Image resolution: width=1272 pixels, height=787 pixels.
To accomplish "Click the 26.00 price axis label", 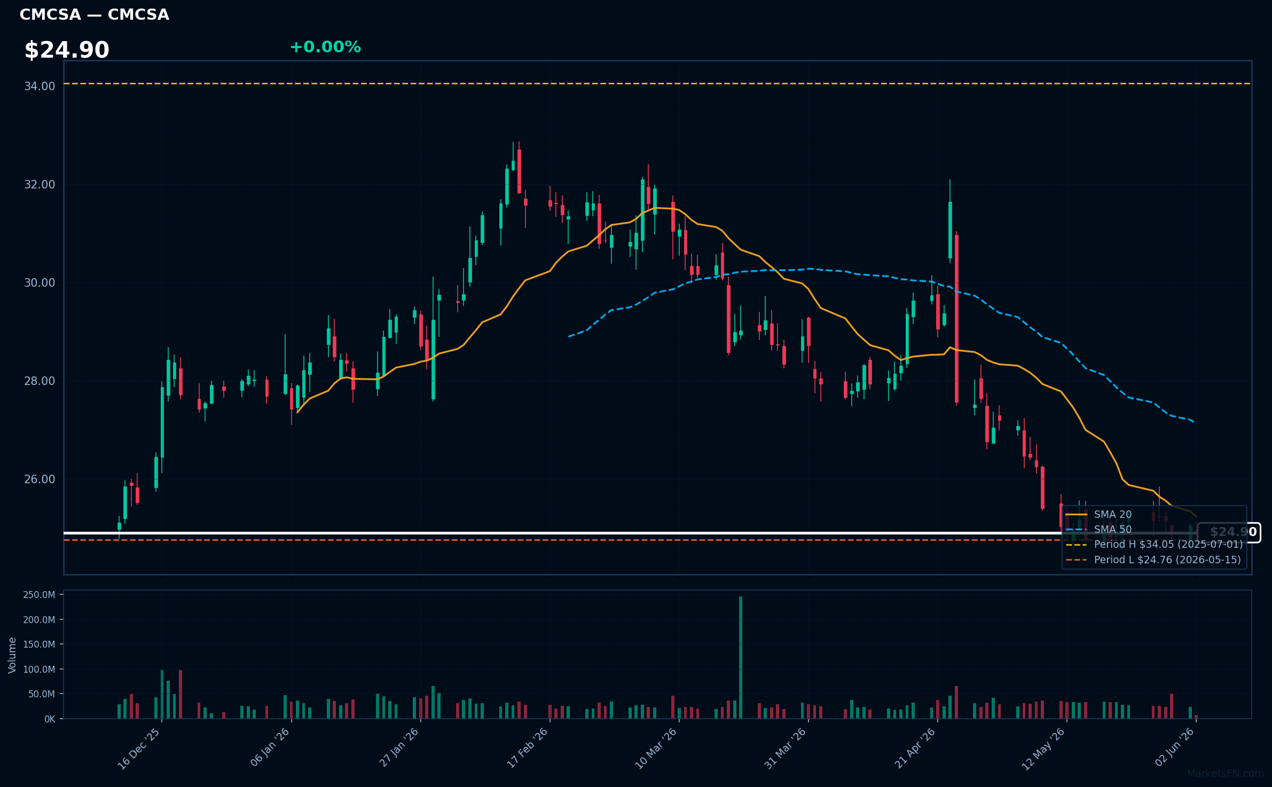I will [40, 479].
